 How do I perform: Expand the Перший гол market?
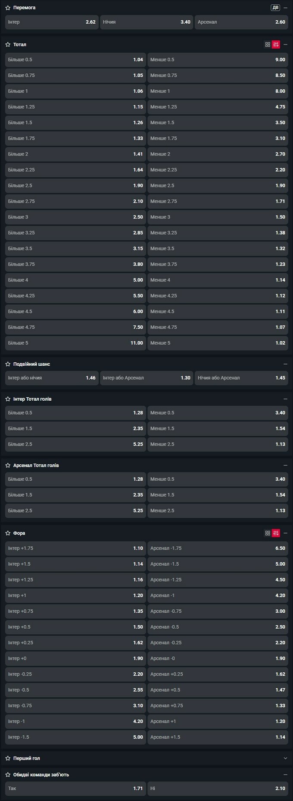tap(285, 758)
